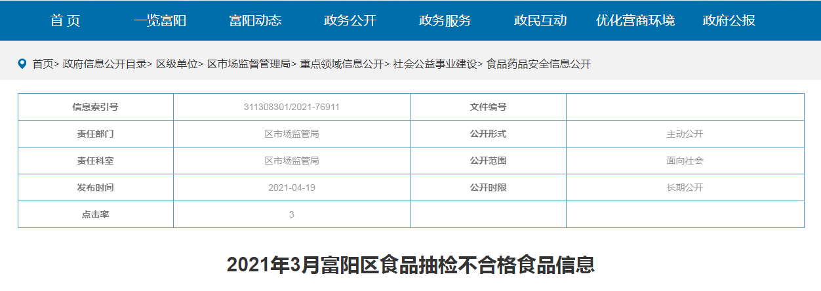Click the 责任科室 label cell
The width and height of the screenshot is (821, 291).
[x=96, y=161]
